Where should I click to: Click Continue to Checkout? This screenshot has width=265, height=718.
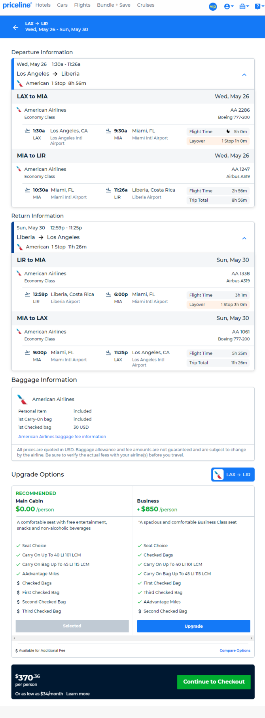214,682
